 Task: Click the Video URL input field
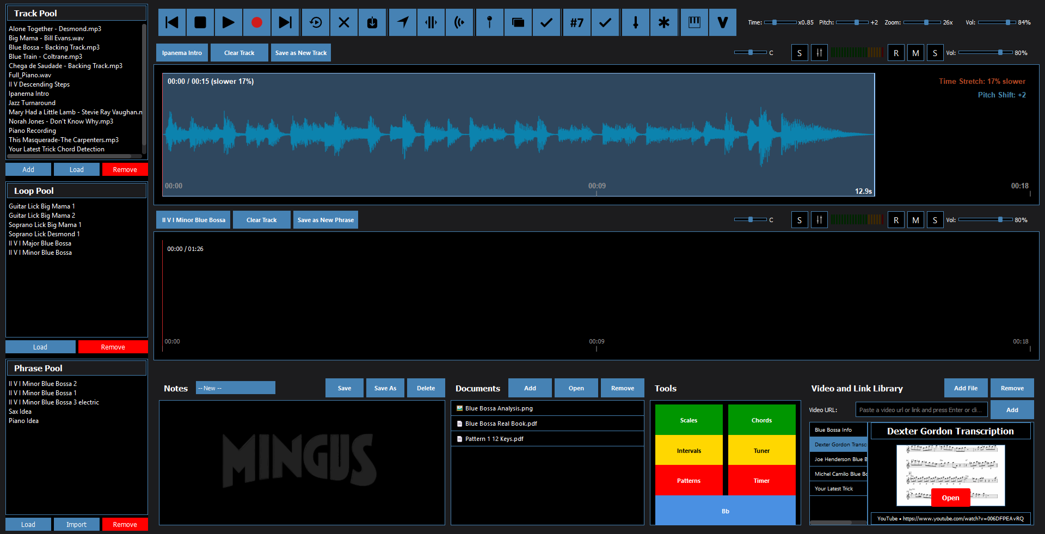point(921,410)
